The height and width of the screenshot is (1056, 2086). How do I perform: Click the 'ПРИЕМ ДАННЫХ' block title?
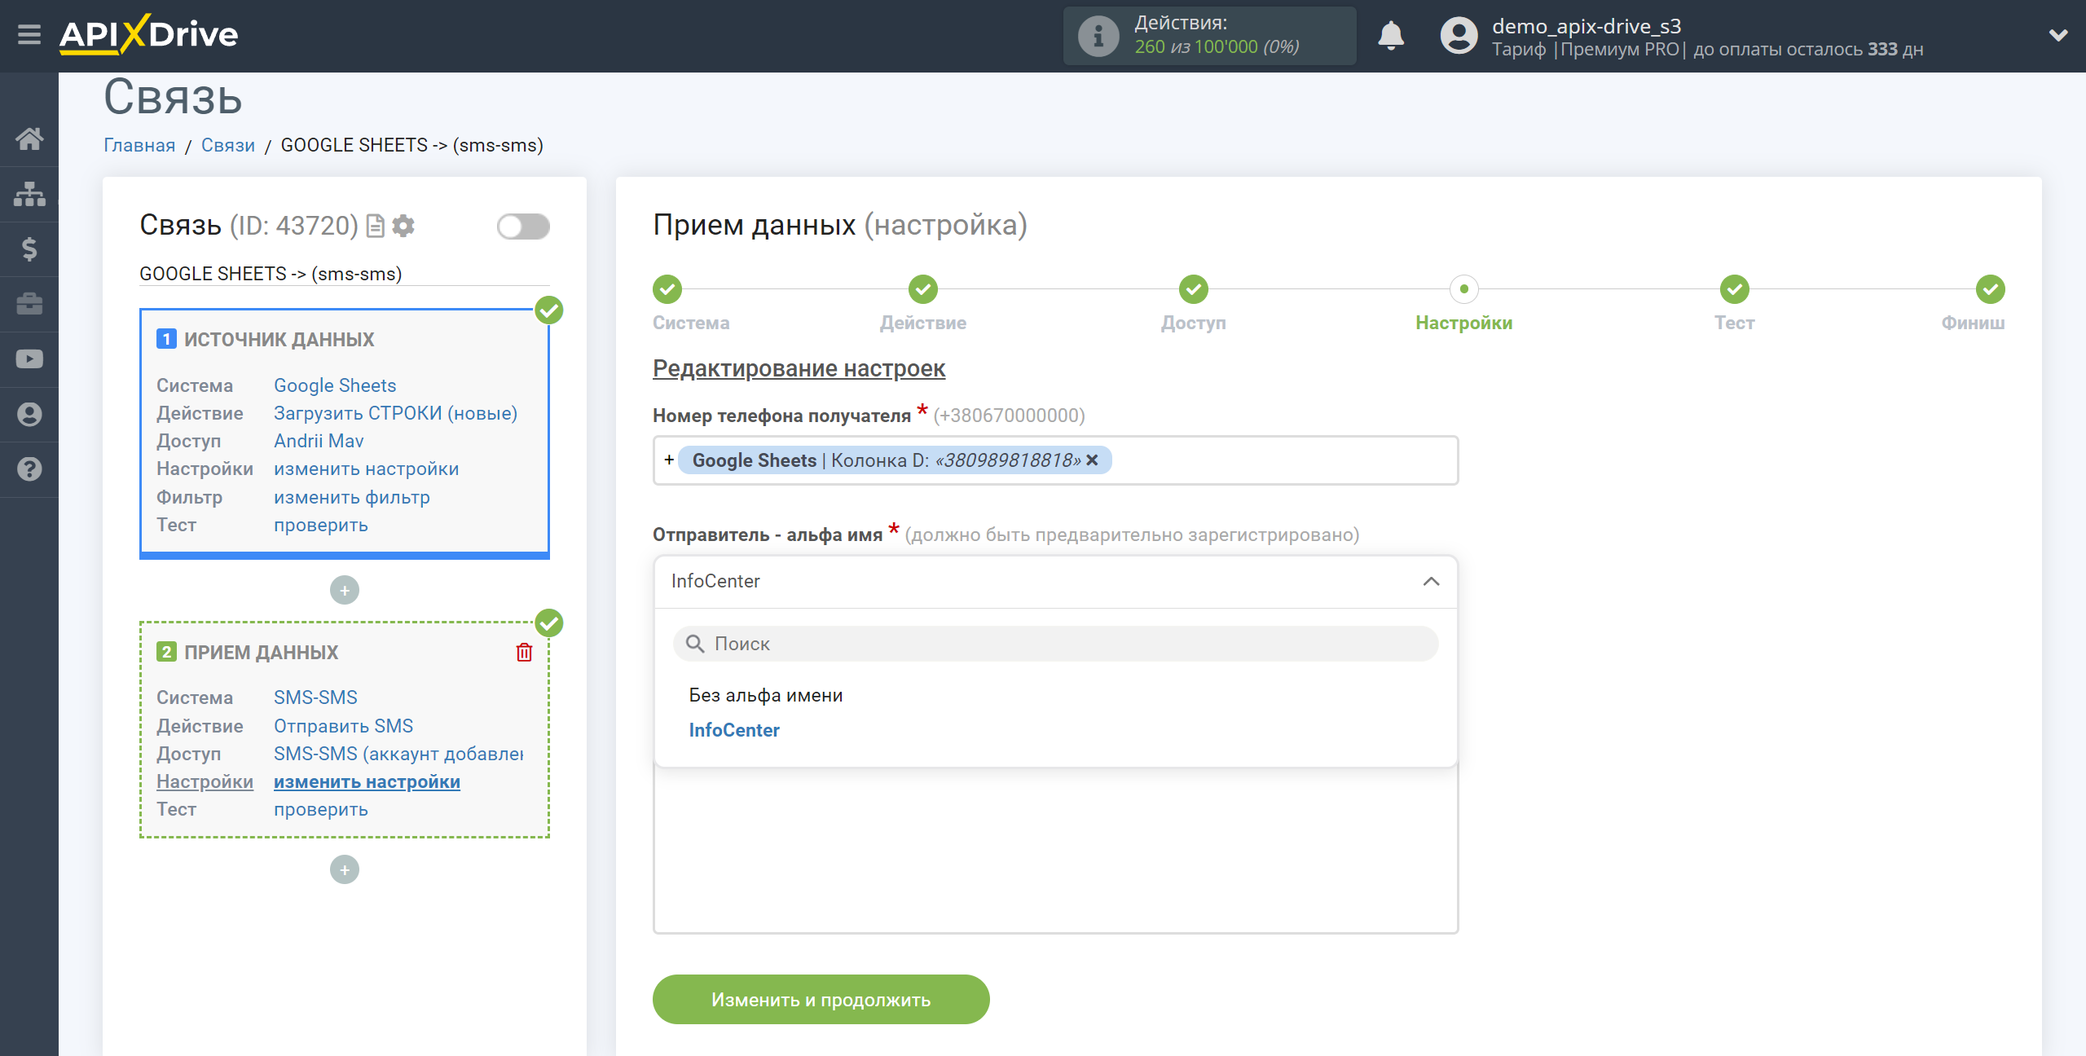click(261, 653)
